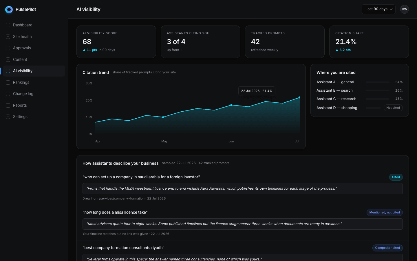417x261 pixels.
Task: Open Site health section
Action: (34, 37)
